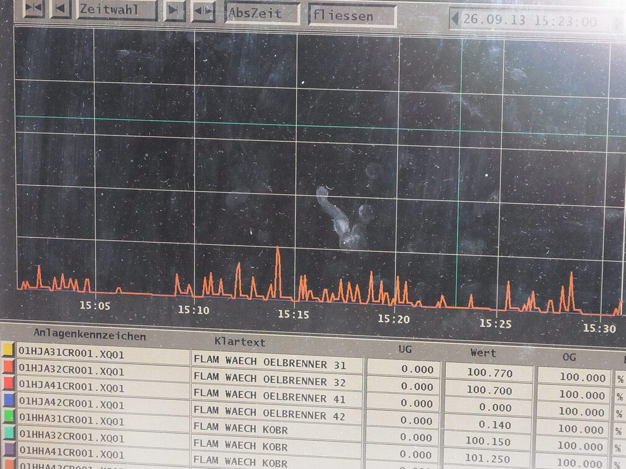
Task: Click the 15:15 time label on the axis
Action: pyautogui.click(x=293, y=315)
